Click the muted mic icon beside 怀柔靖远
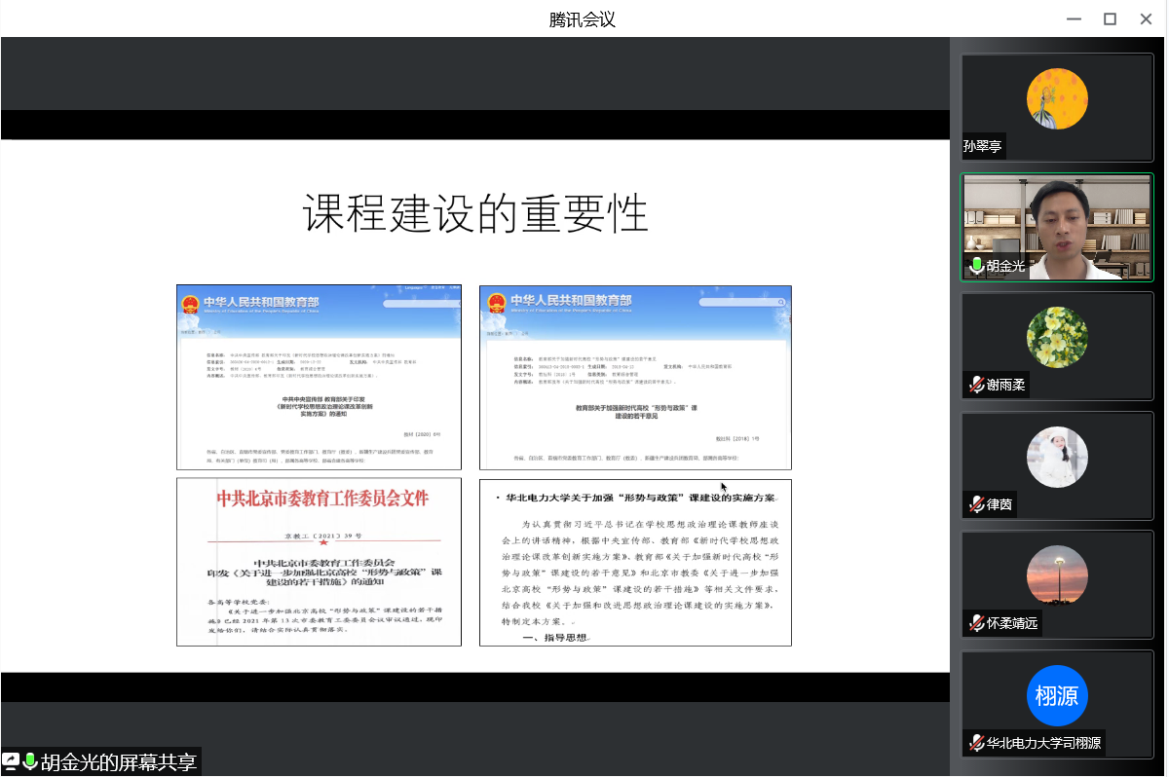Screen dimensions: 1169x777 [x=975, y=623]
